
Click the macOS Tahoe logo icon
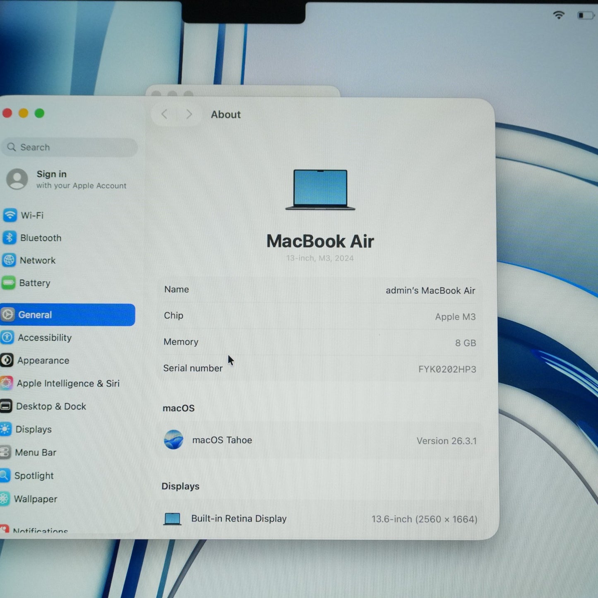[173, 439]
